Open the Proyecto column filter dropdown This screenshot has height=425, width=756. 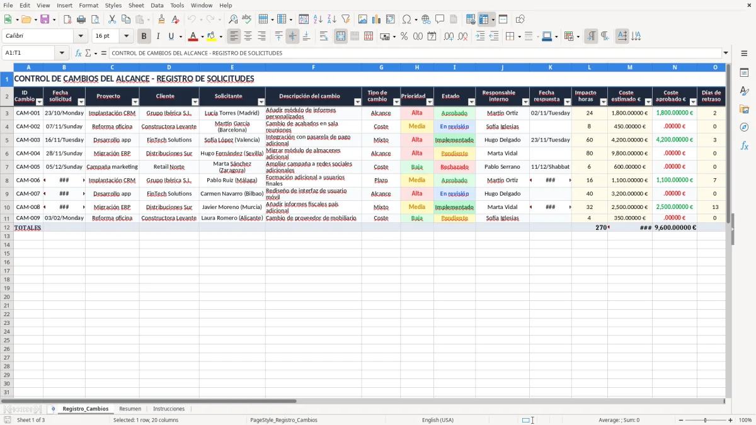click(x=135, y=101)
